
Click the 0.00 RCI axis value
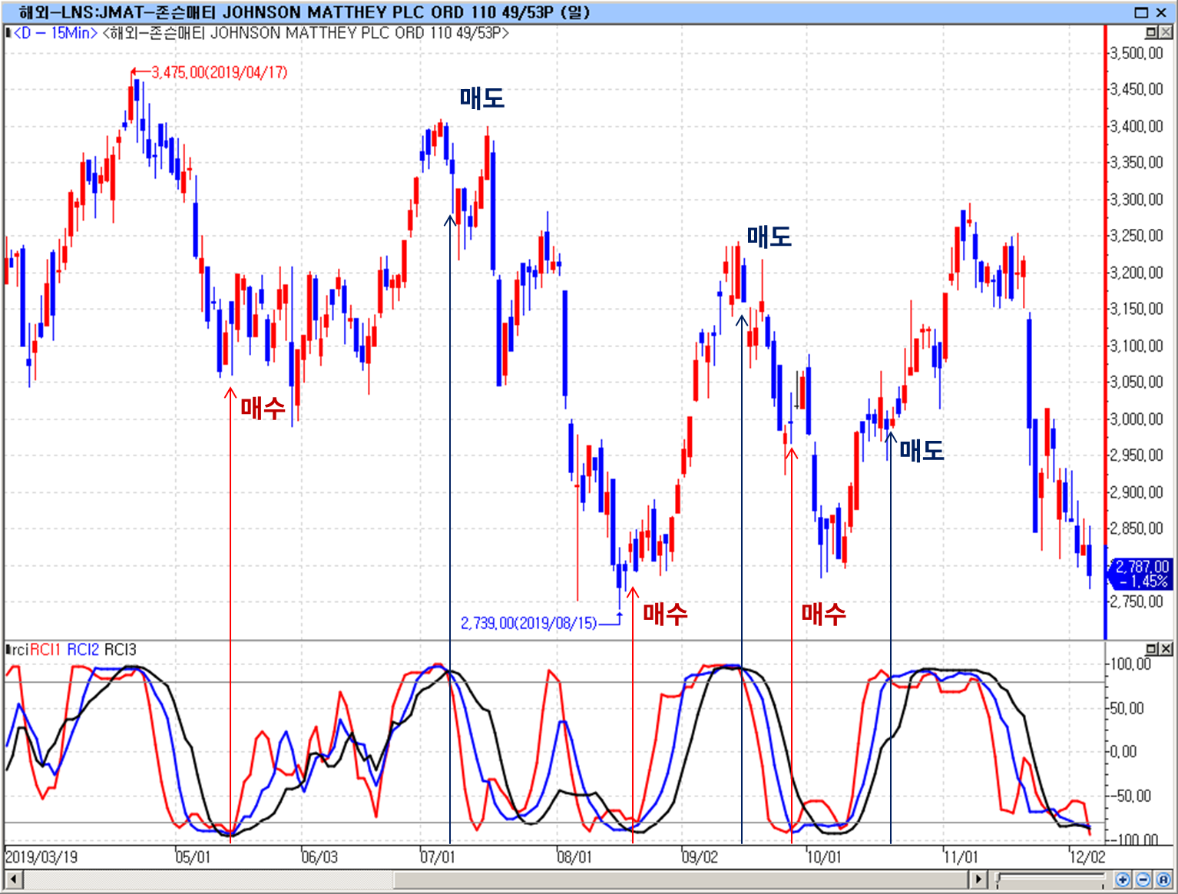1123,752
